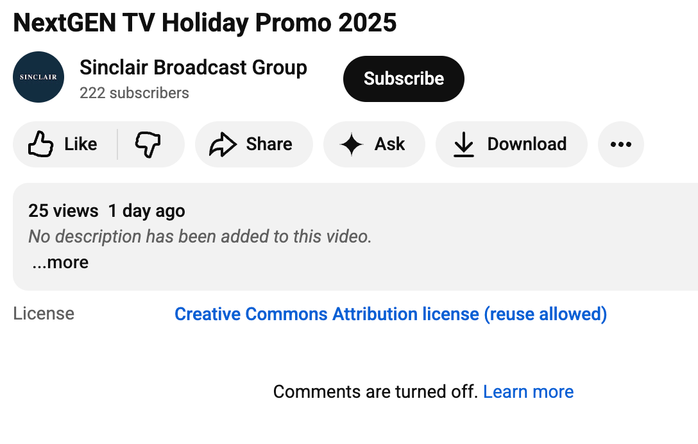Viewport: 698px width, 444px height.
Task: Open the Sinclair Broadcast Group channel name
Action: coord(193,68)
